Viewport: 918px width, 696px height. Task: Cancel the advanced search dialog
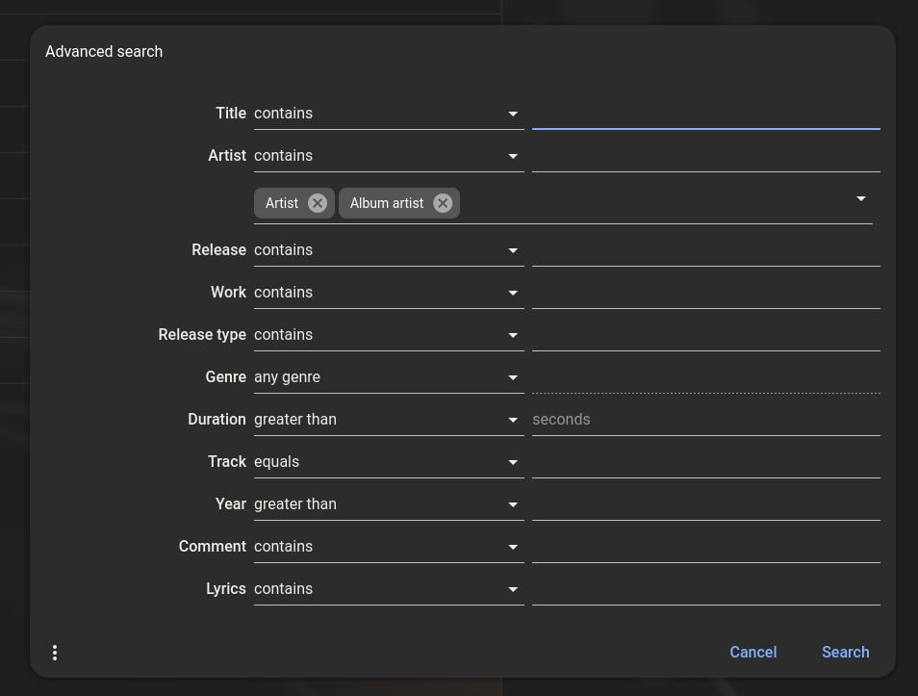(x=752, y=652)
